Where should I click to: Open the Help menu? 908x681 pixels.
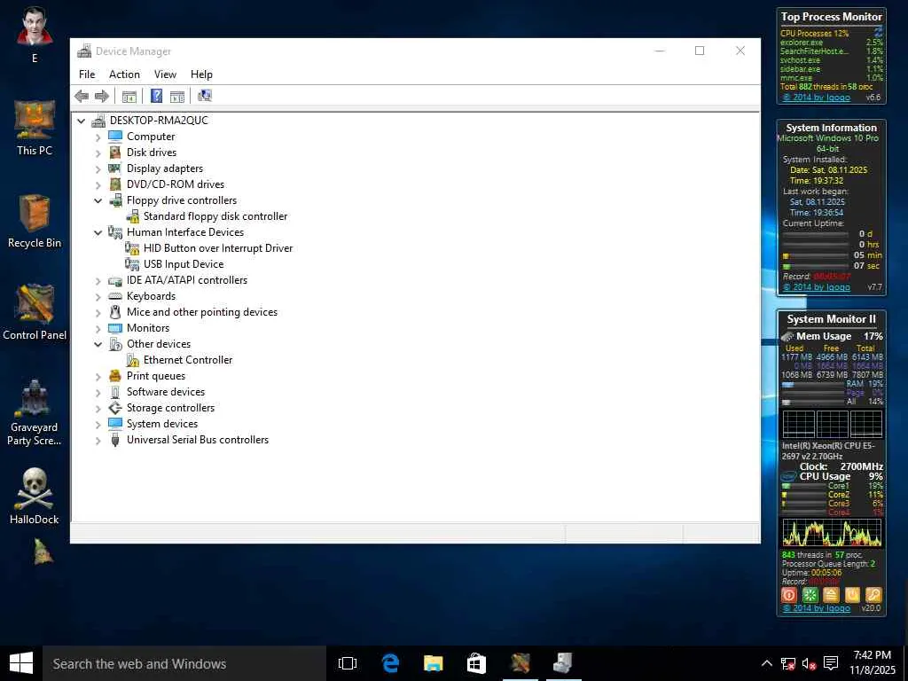click(x=201, y=74)
